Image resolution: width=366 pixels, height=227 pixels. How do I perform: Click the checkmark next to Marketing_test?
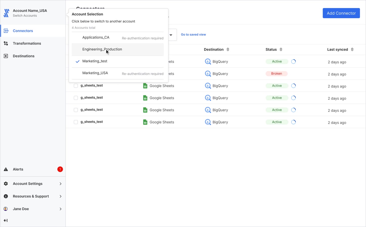pos(78,61)
